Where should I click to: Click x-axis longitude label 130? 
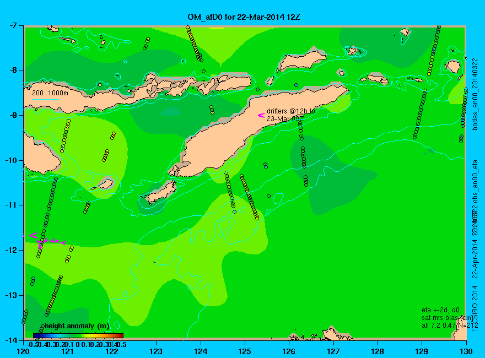466,351
